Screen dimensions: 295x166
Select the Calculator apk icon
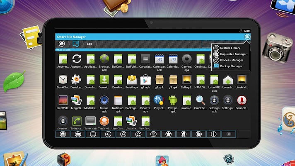click(x=145, y=59)
